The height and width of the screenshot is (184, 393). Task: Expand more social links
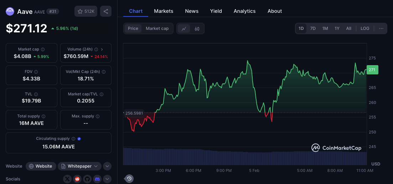click(x=107, y=179)
